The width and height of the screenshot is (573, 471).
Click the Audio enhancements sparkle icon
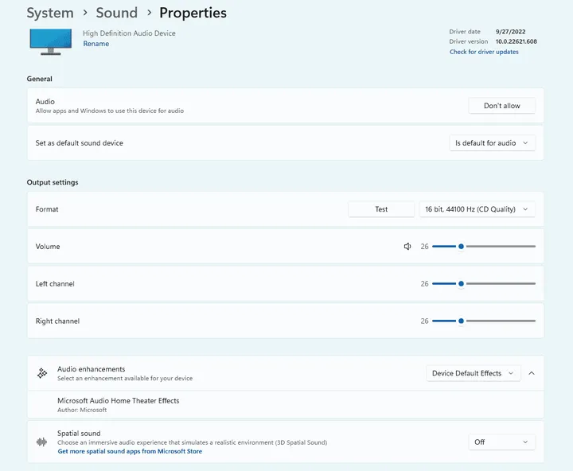coord(42,373)
